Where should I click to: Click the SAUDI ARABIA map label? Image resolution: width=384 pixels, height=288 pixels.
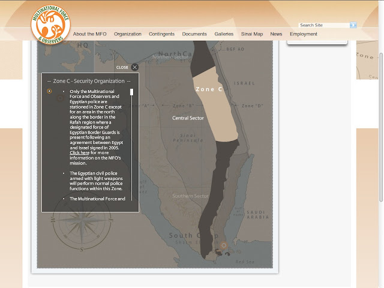257,215
